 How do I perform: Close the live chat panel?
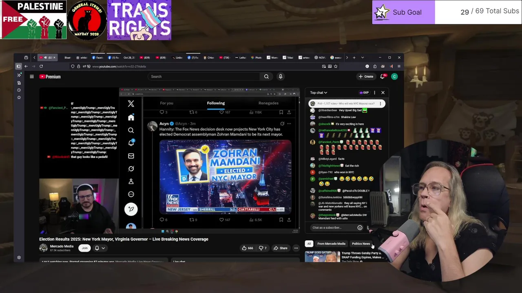tap(383, 93)
